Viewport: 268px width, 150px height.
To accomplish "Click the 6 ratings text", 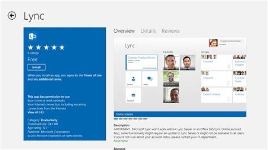I will (x=33, y=53).
